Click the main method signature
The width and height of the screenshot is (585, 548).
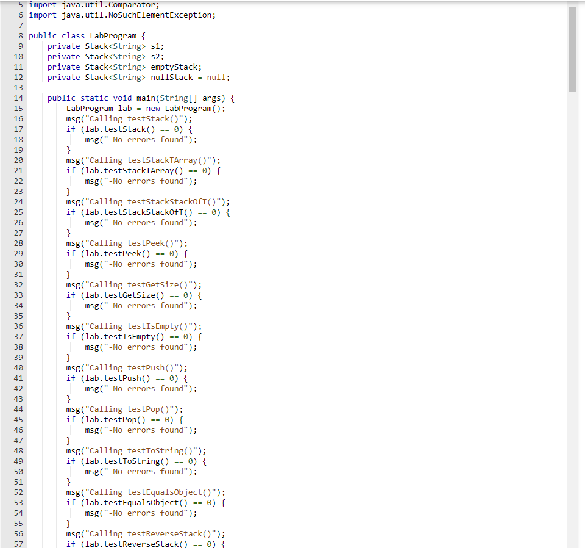pyautogui.click(x=140, y=98)
